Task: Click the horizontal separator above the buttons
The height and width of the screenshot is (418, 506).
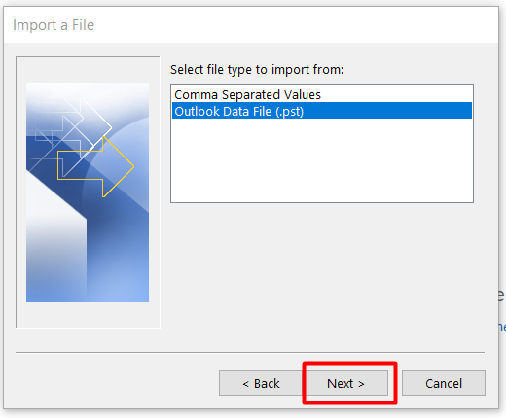Action: point(250,352)
